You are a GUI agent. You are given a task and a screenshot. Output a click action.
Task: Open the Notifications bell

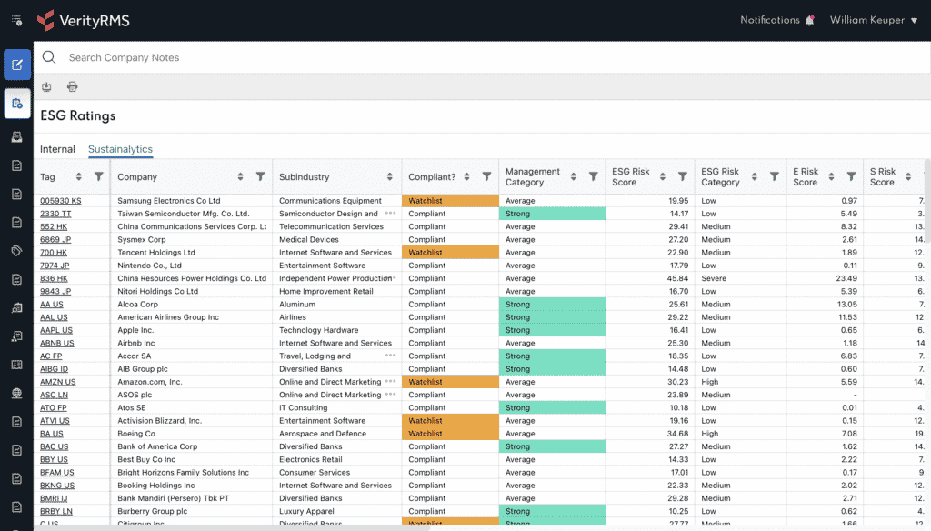810,20
